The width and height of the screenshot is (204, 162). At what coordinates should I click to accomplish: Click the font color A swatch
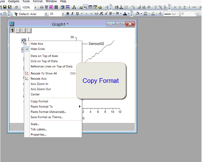125,14
